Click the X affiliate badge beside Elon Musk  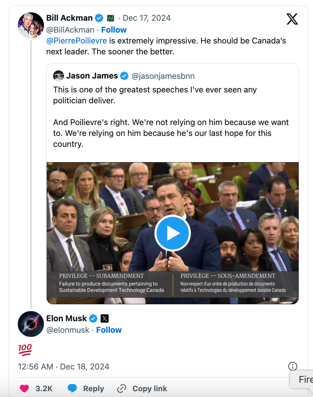(x=104, y=318)
